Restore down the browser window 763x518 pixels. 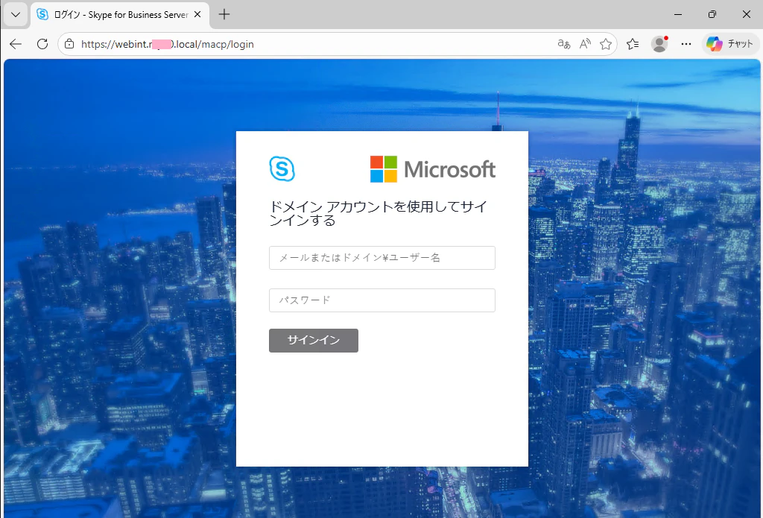pos(712,15)
